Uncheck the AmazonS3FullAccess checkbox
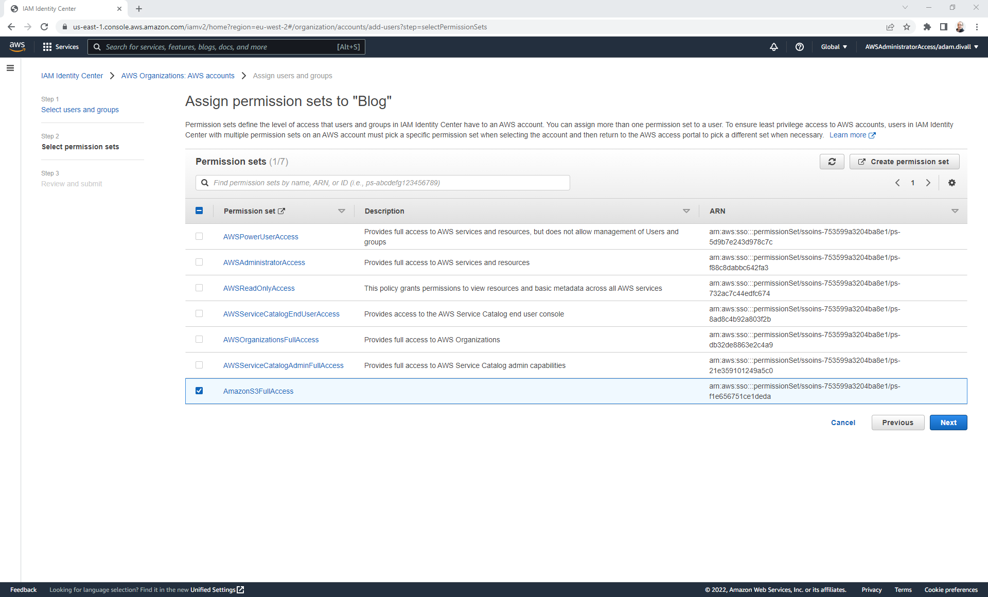This screenshot has height=597, width=988. 199,391
